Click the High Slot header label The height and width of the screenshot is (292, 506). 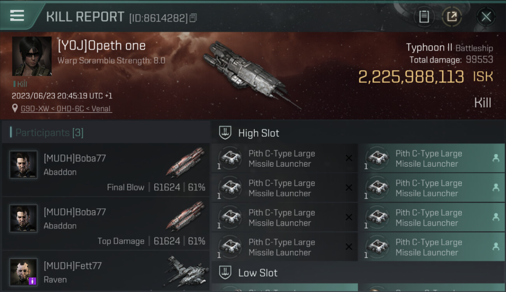click(x=258, y=133)
